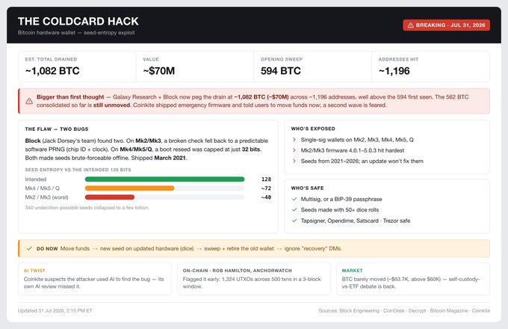Image resolution: width=508 pixels, height=329 pixels.
Task: Click the 'OPENING SWEEP' label
Action: [x=282, y=59]
